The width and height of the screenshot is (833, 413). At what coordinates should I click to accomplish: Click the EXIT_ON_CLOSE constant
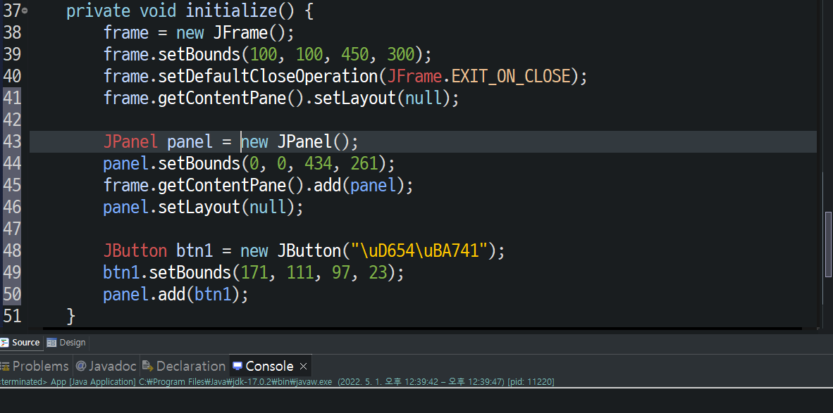(511, 77)
